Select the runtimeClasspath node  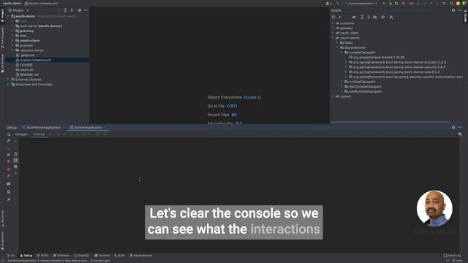[362, 82]
